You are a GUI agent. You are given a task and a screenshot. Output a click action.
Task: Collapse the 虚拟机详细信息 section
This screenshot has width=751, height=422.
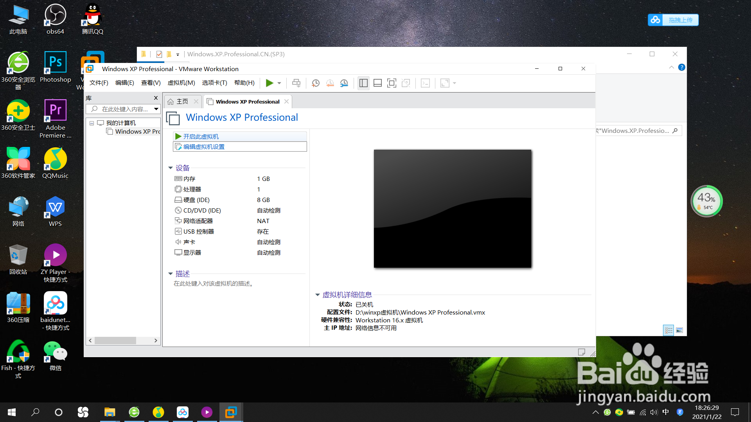pyautogui.click(x=318, y=295)
